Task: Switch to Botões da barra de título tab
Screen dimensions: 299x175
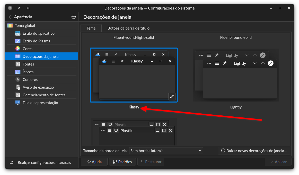Action: (x=128, y=28)
